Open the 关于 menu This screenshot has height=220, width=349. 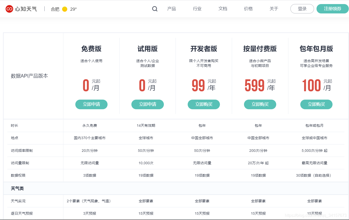click(274, 9)
